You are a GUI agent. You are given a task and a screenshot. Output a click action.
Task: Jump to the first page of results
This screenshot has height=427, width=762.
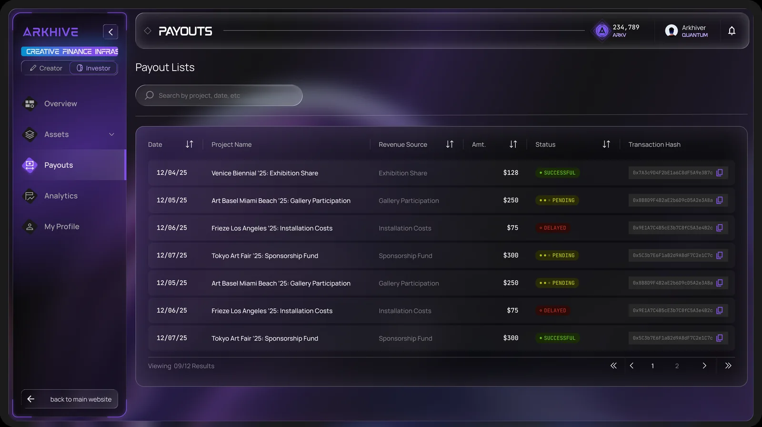613,366
